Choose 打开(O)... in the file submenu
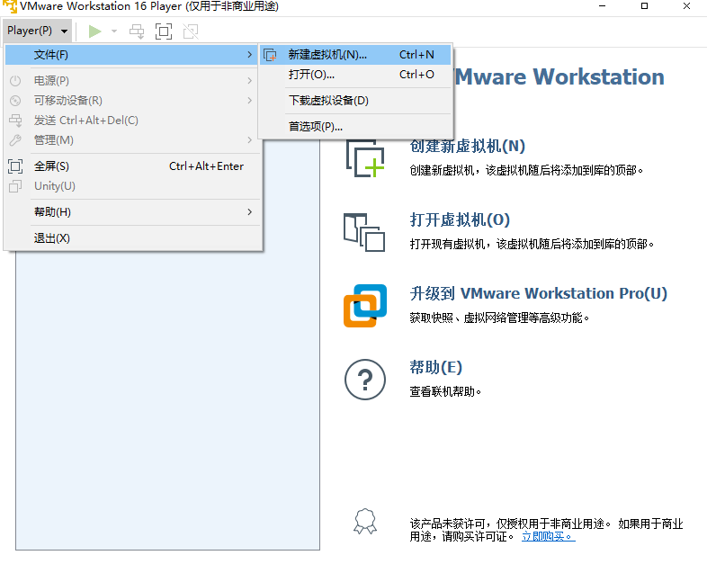 (311, 75)
